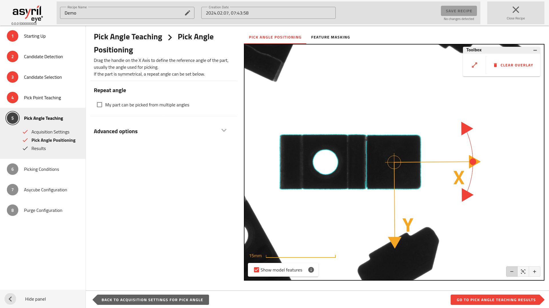This screenshot has width=549, height=308.
Task: Uncheck Show model features
Action: click(x=256, y=270)
